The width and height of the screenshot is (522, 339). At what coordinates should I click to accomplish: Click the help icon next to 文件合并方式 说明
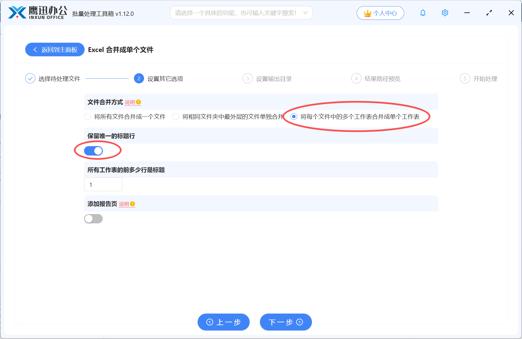pos(138,102)
